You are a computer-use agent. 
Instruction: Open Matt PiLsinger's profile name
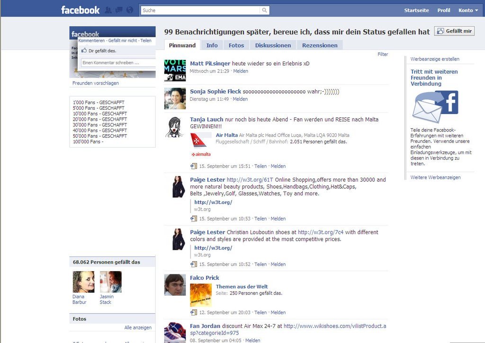(210, 63)
